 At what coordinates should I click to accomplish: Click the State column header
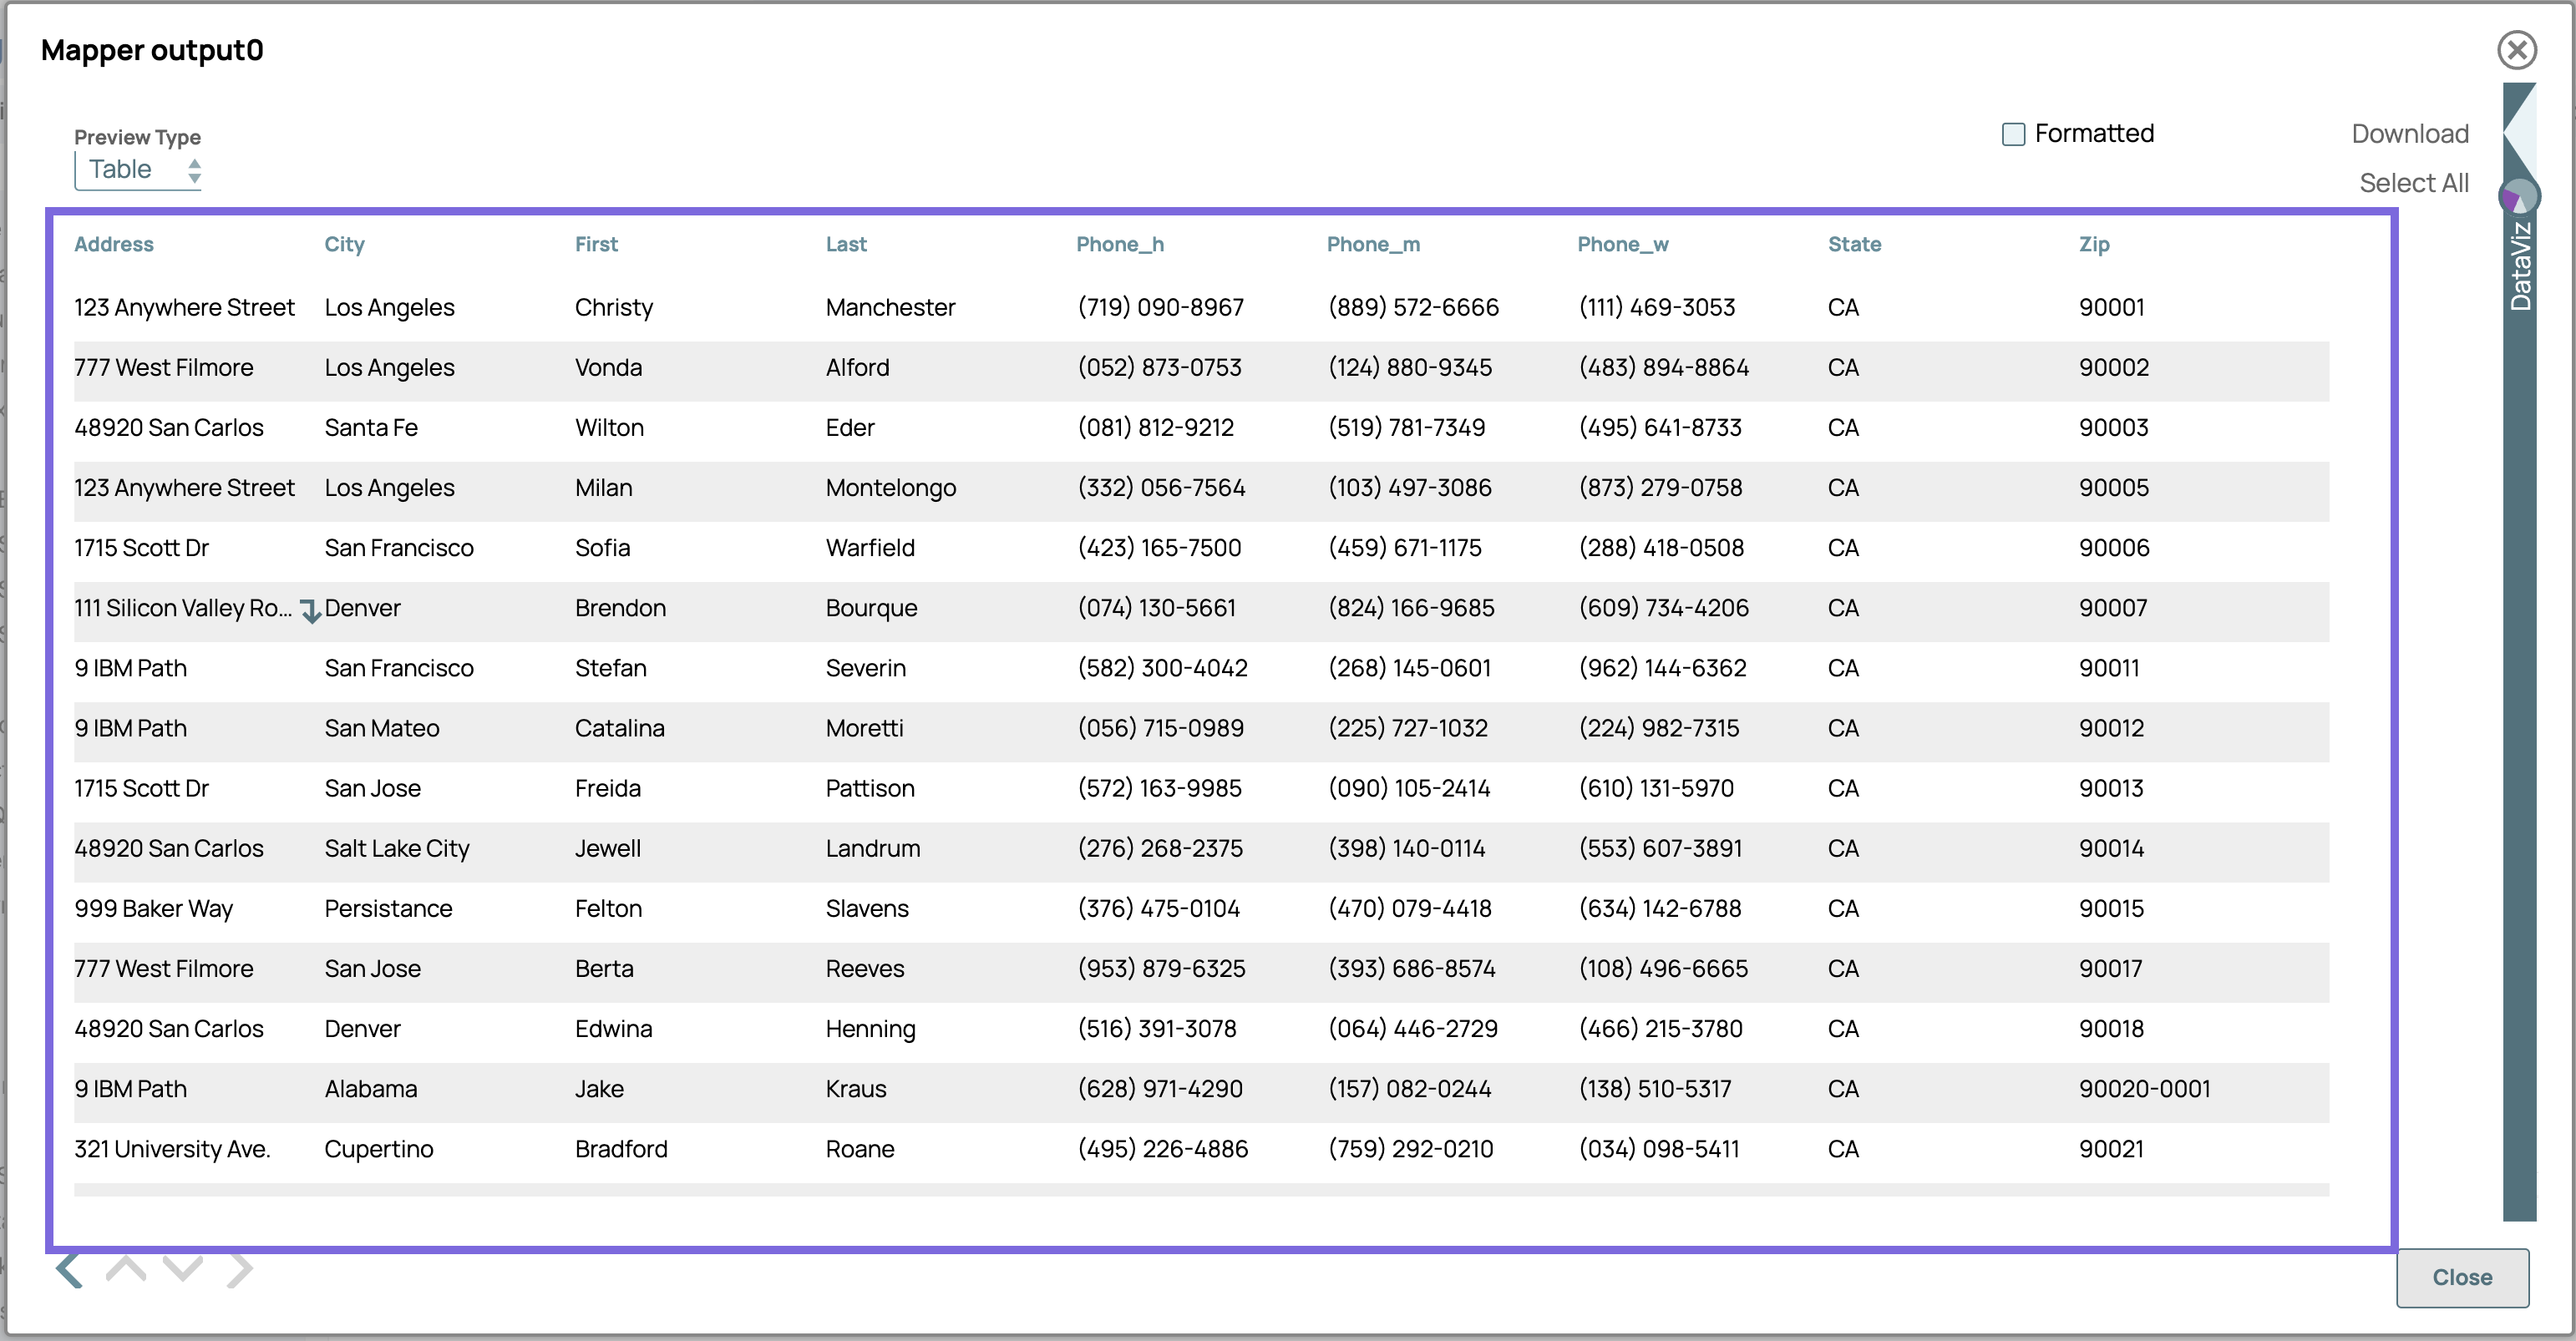1854,244
